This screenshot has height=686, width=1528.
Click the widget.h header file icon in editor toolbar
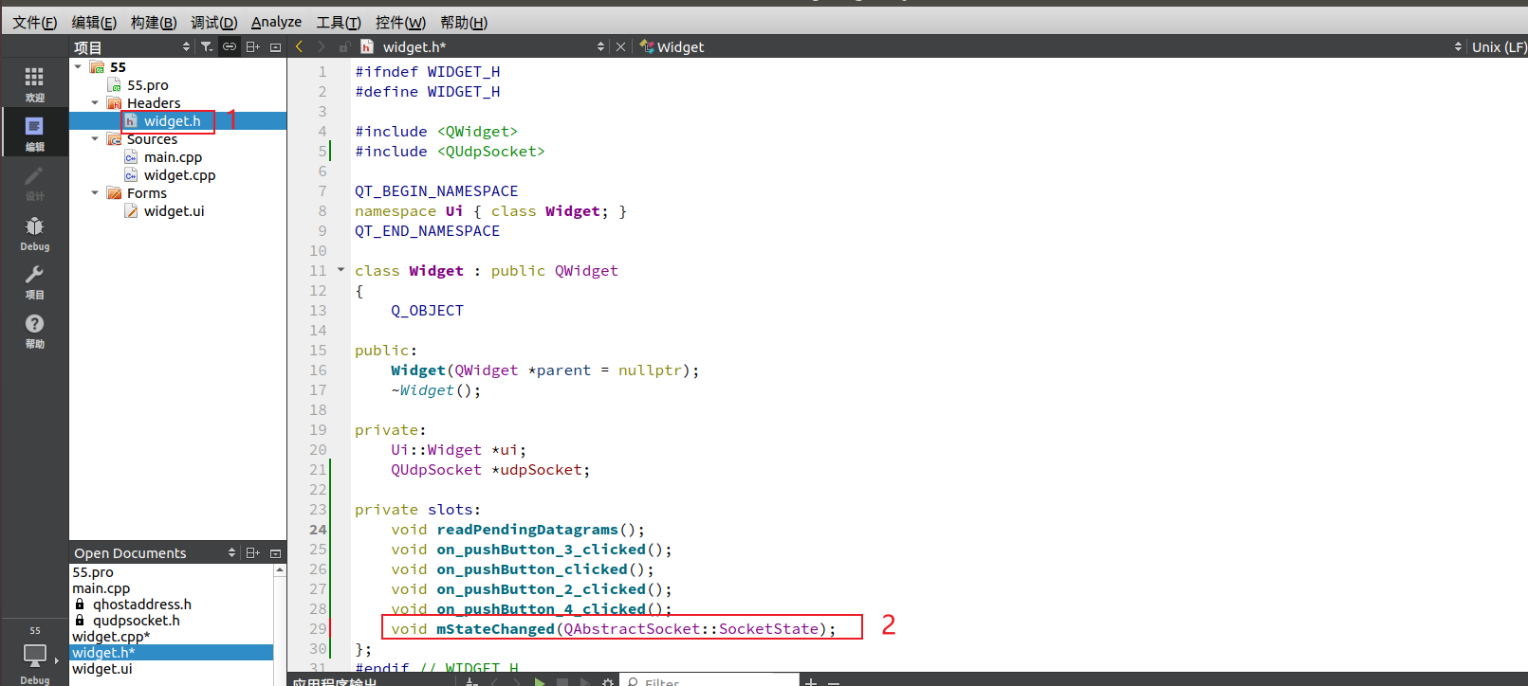tap(367, 46)
